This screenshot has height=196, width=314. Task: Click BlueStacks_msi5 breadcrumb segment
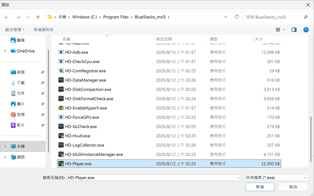click(x=150, y=17)
